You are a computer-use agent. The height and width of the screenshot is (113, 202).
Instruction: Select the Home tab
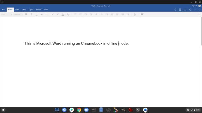click(10, 10)
